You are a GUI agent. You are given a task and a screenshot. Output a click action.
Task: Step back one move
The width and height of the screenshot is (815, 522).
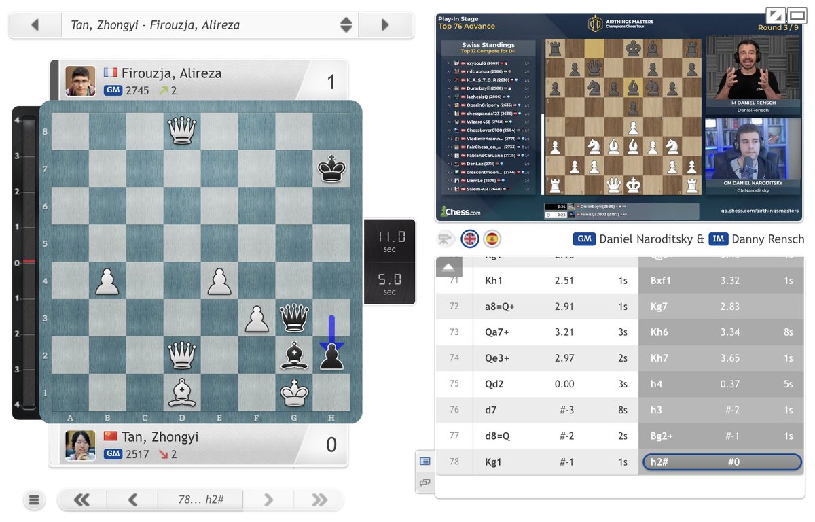pyautogui.click(x=132, y=500)
